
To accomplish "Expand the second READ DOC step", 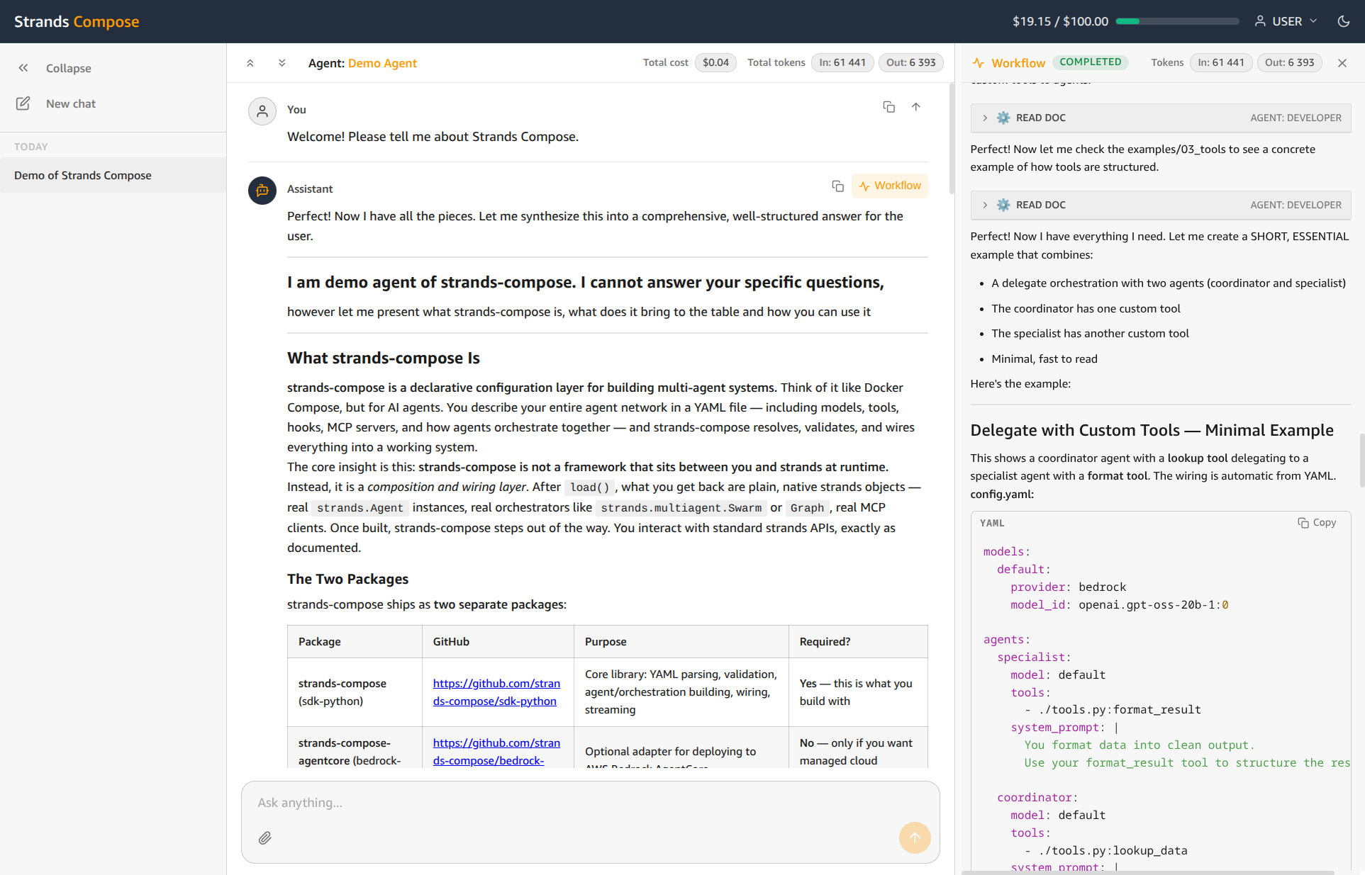I will 1161,205.
